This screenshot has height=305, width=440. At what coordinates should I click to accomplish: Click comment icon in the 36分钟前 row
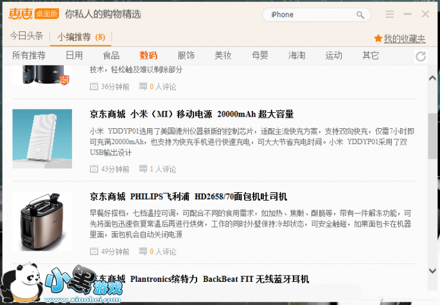click(x=143, y=87)
